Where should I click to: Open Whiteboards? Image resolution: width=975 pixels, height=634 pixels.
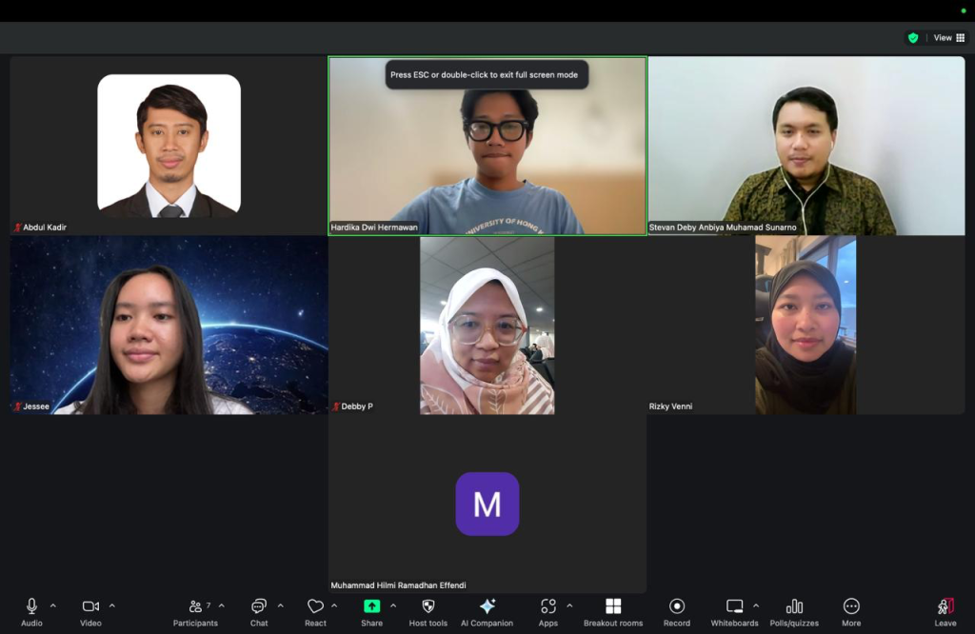pyautogui.click(x=734, y=611)
